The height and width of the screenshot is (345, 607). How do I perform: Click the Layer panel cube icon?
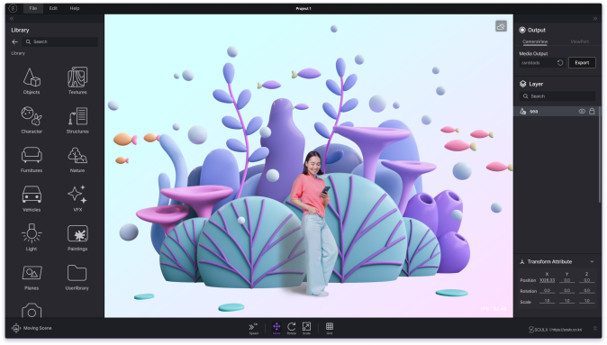(x=522, y=84)
